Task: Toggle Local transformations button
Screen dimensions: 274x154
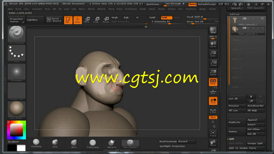Action: pos(213,101)
